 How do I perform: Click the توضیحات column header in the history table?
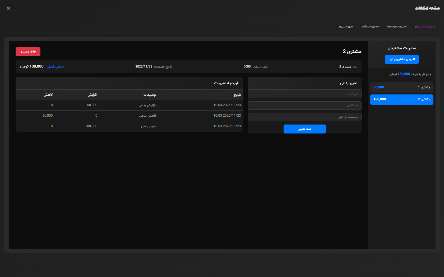pyautogui.click(x=150, y=95)
